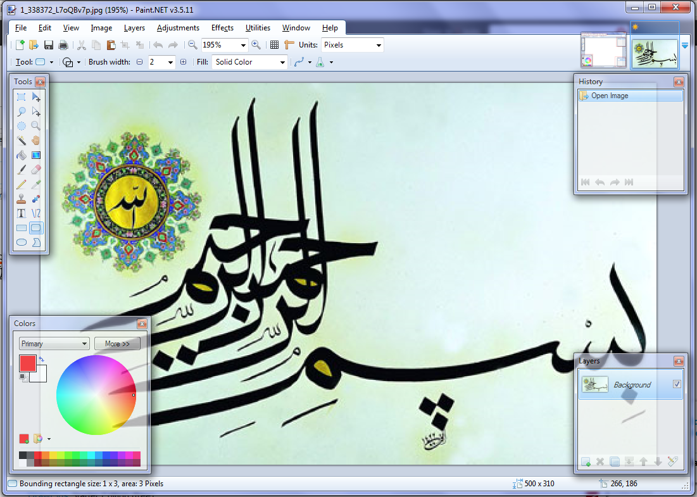Click the Zoom Out magnifier icon
This screenshot has height=497, width=697.
[x=192, y=45]
